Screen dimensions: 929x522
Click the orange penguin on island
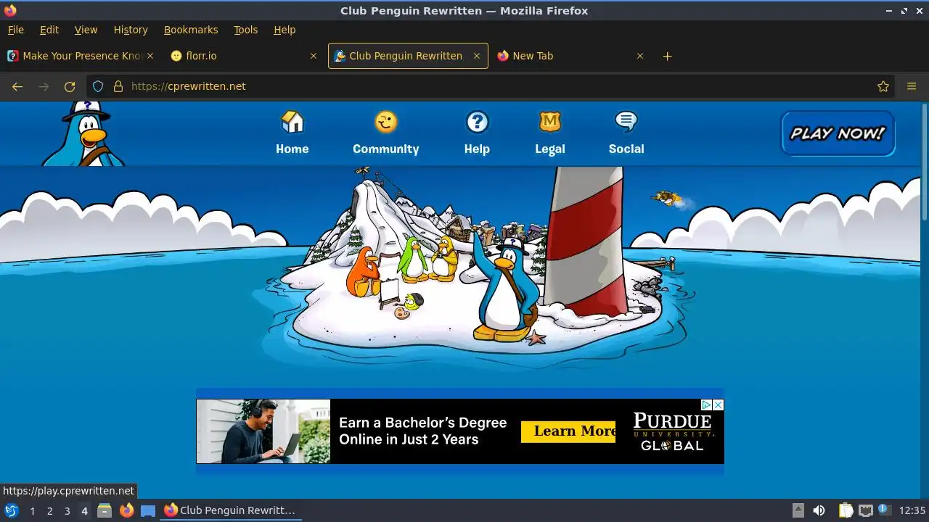[x=363, y=273]
